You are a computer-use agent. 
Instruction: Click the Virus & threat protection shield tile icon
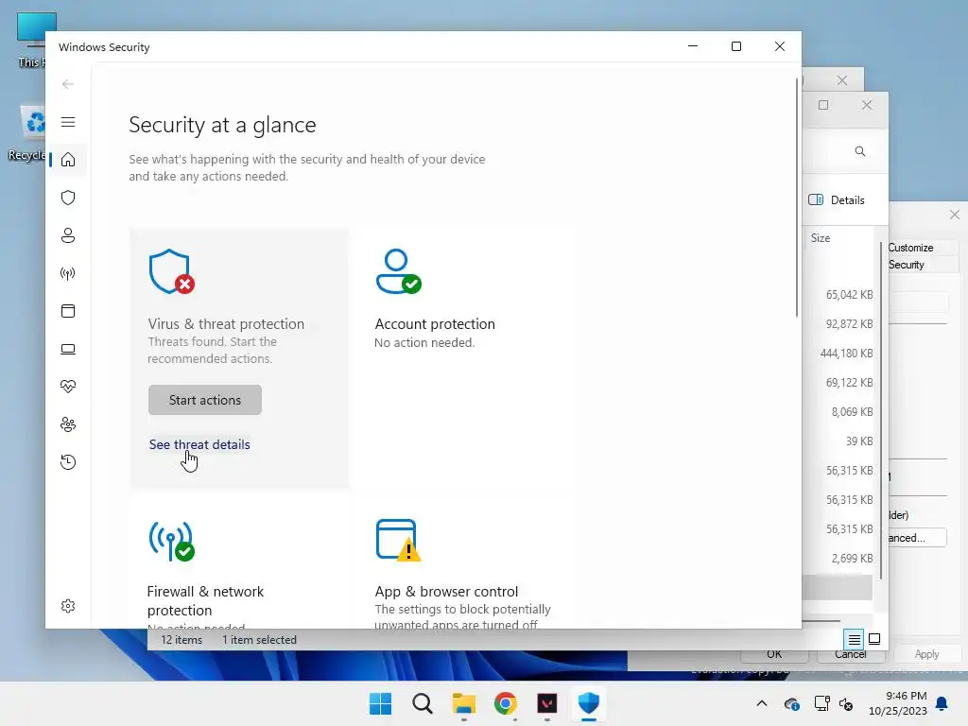tap(171, 271)
